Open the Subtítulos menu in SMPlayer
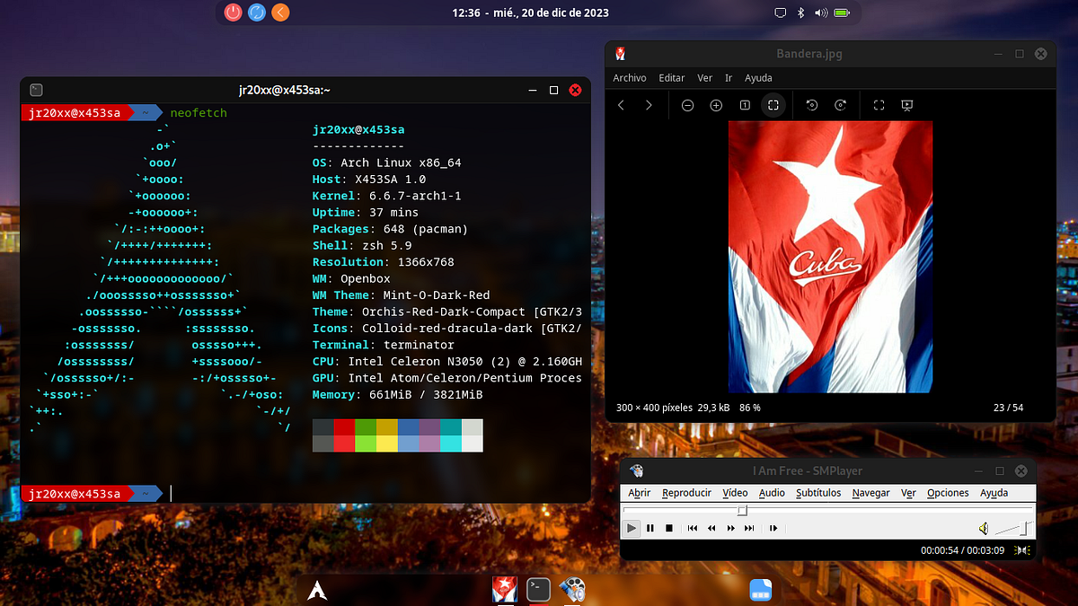 point(818,492)
